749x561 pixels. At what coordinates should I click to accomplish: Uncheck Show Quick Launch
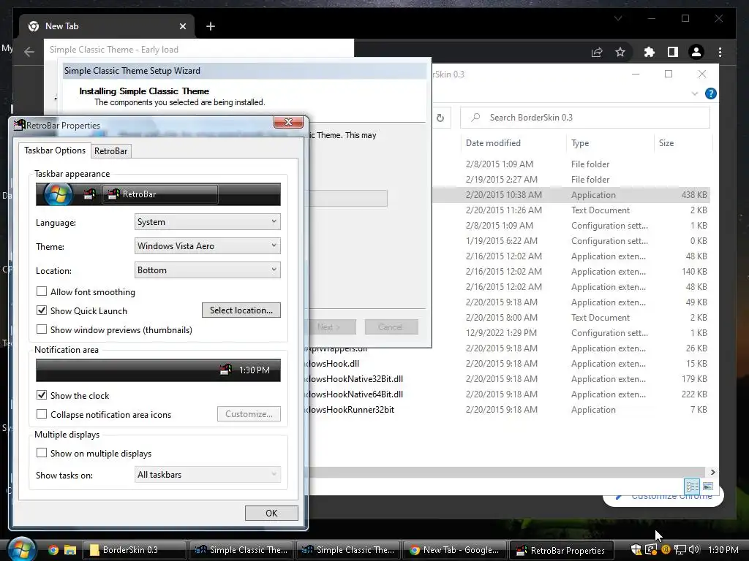tap(42, 310)
